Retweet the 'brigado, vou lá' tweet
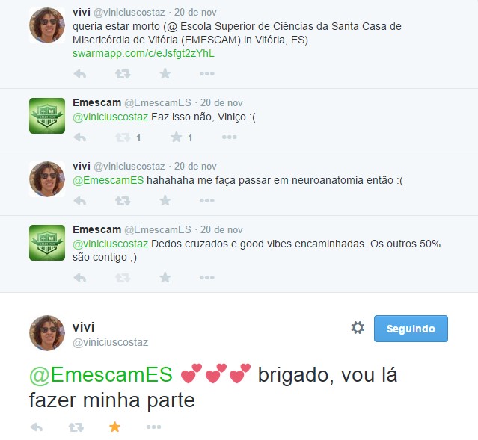478x440 pixels. pyautogui.click(x=76, y=427)
